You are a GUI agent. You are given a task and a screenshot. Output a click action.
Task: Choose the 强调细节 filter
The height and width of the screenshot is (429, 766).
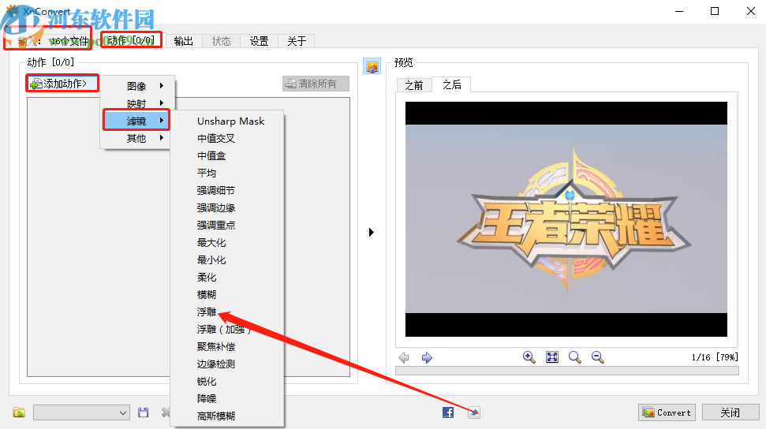[216, 191]
